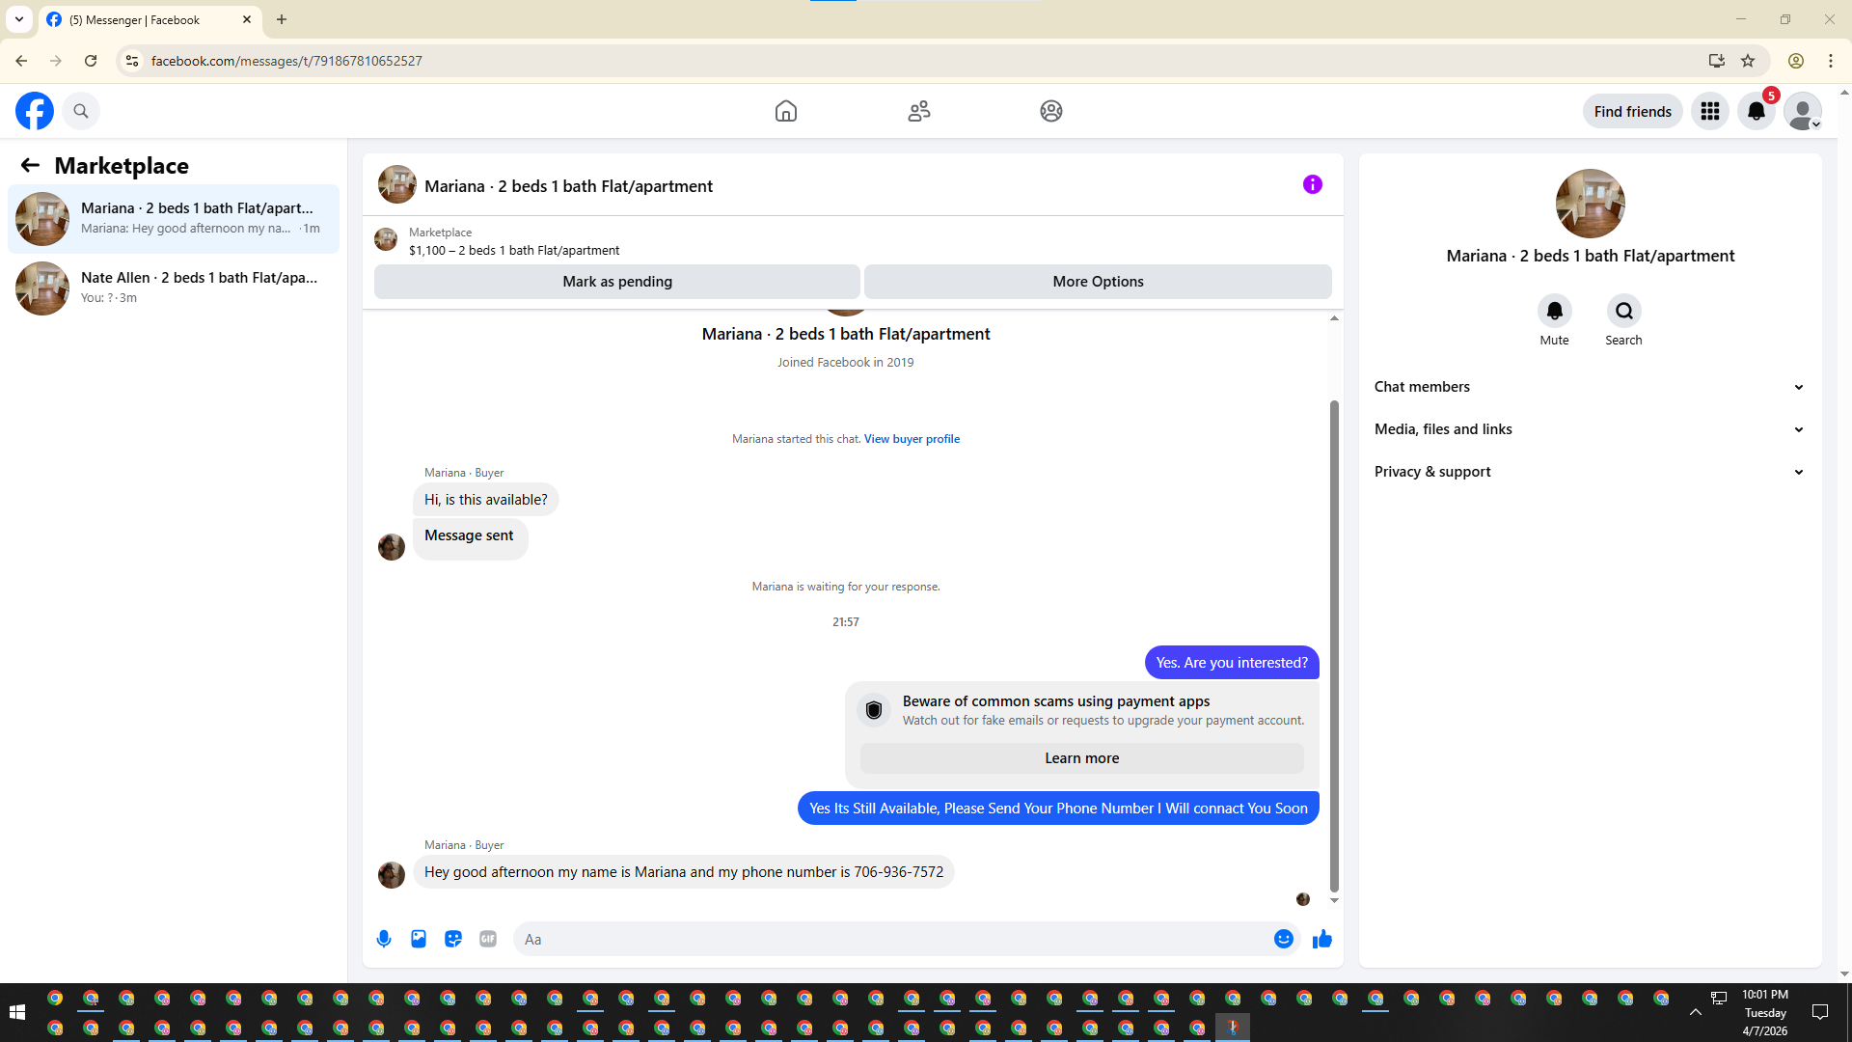Open Friends icon in top navigation

click(x=919, y=111)
